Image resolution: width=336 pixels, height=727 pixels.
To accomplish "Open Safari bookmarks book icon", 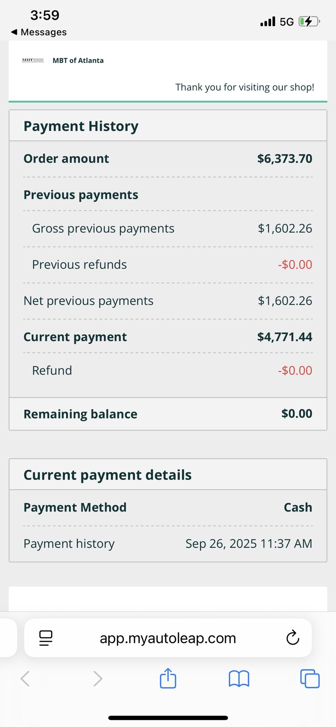I will [x=239, y=678].
